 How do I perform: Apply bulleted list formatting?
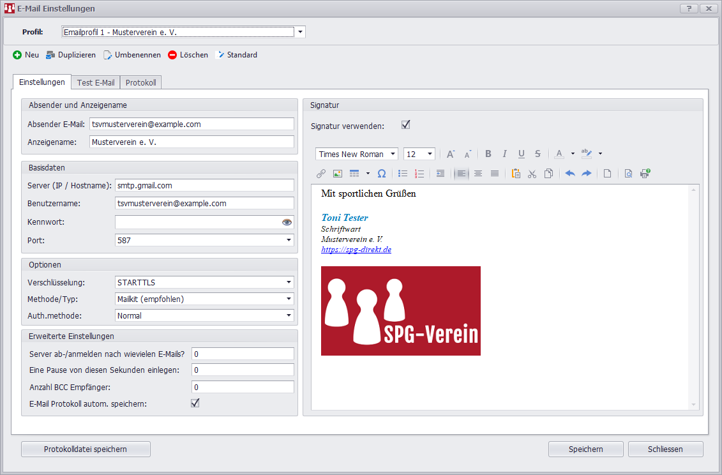pyautogui.click(x=403, y=173)
